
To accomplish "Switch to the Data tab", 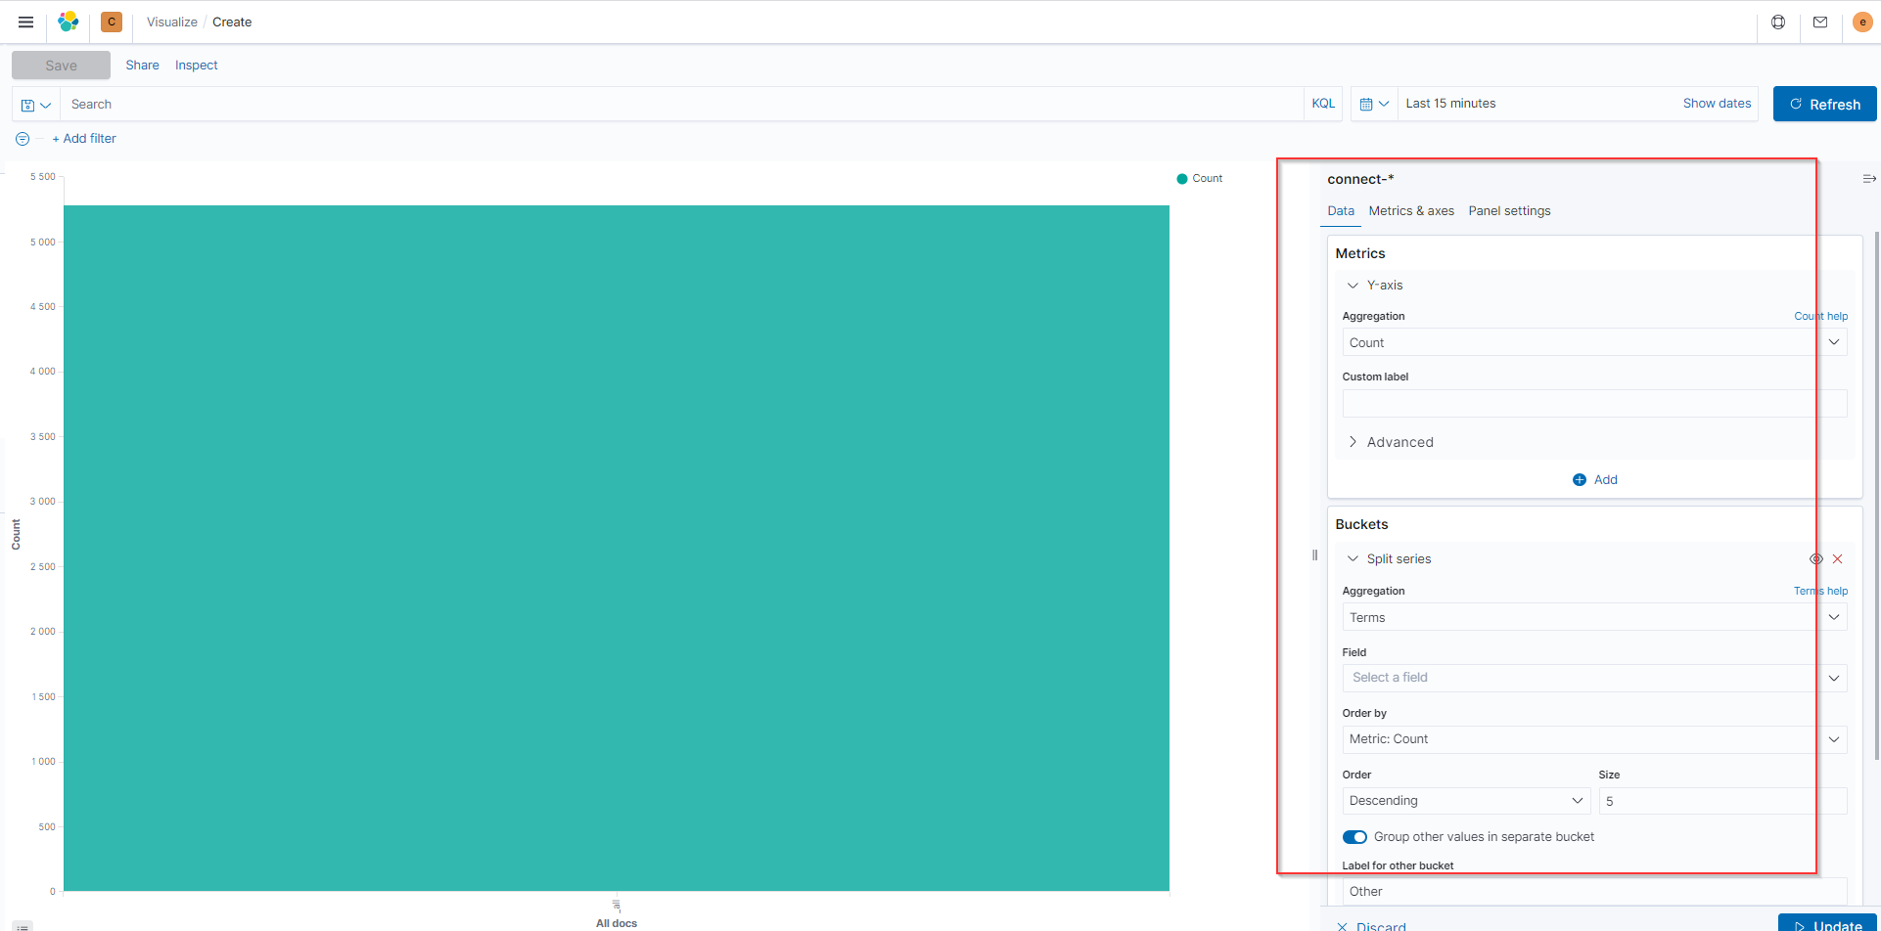I will coord(1341,211).
